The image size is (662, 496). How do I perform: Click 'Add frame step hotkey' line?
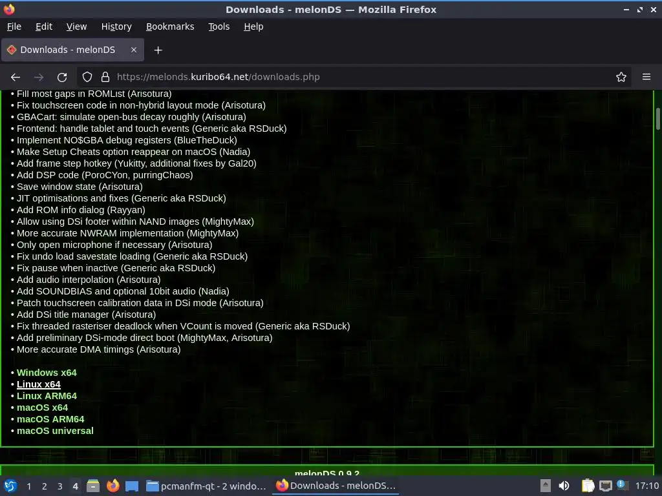click(136, 163)
